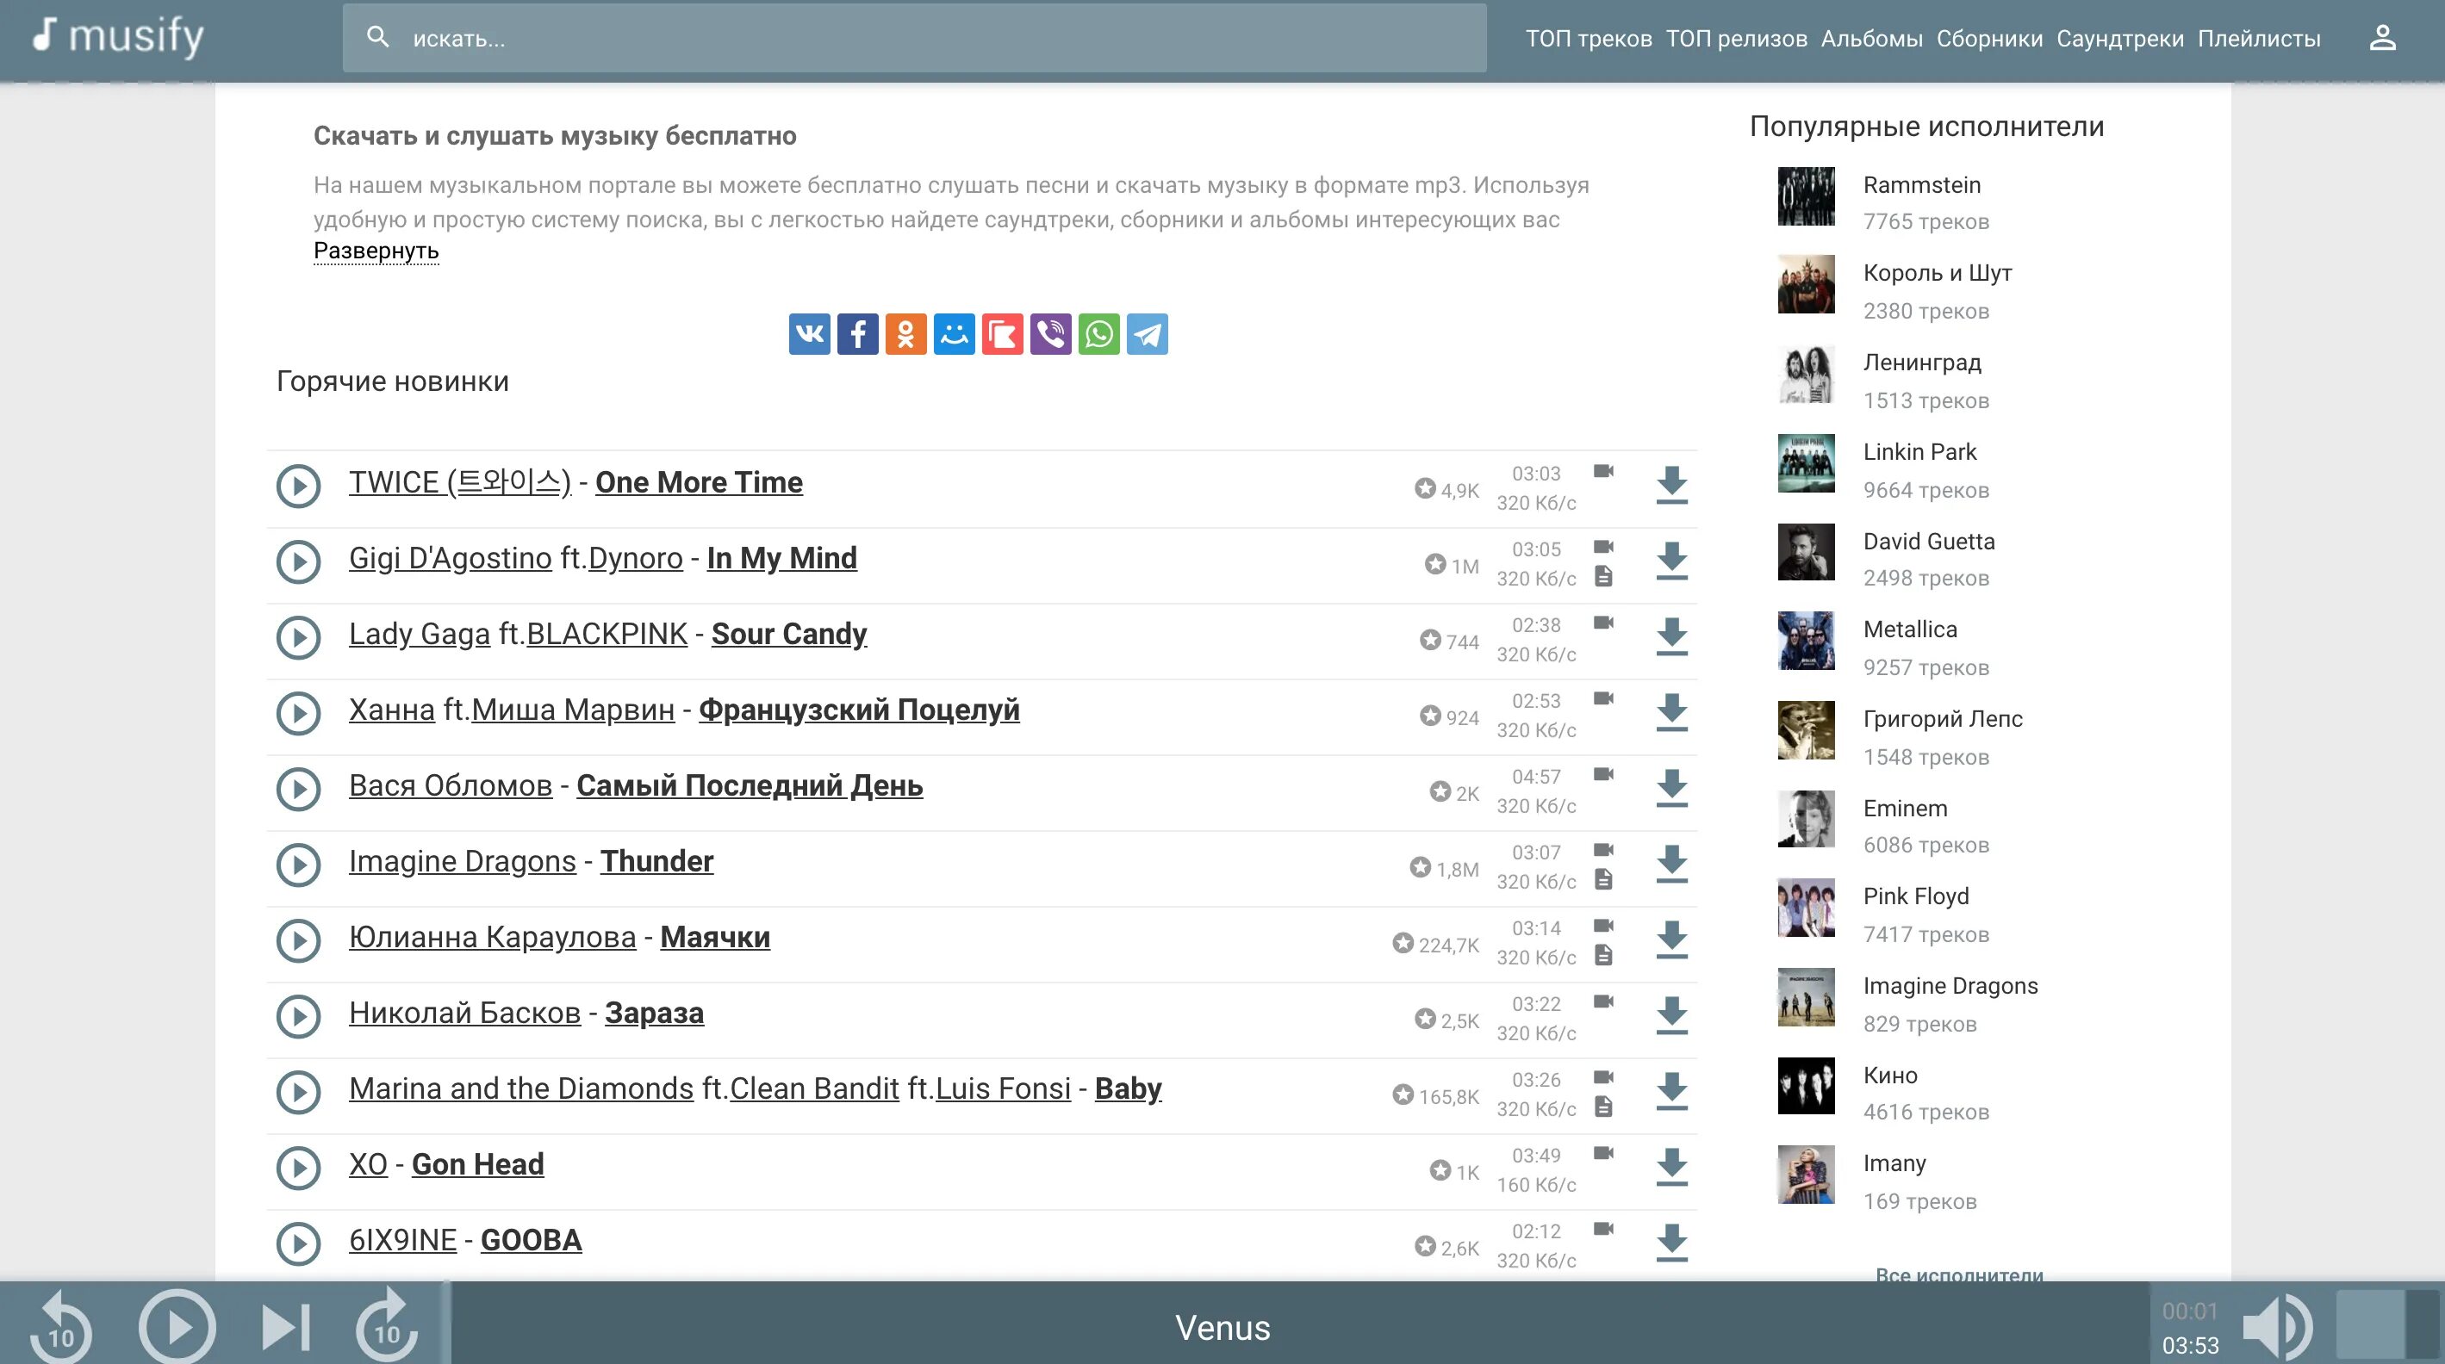Select the search input field
This screenshot has width=2445, height=1364.
[911, 37]
